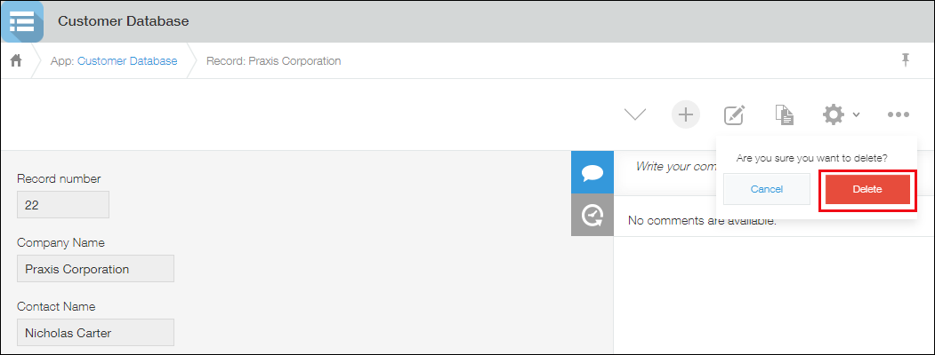935x355 pixels.
Task: Select the Praxis Corporation company name field
Action: click(95, 269)
